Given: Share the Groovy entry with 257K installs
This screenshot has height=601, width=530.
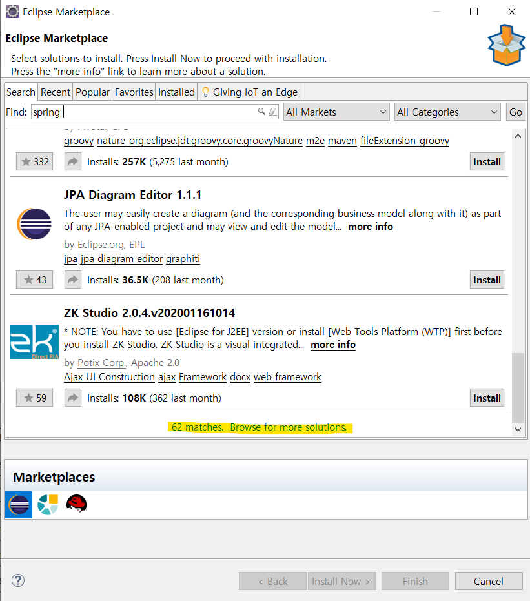Looking at the screenshot, I should 73,162.
